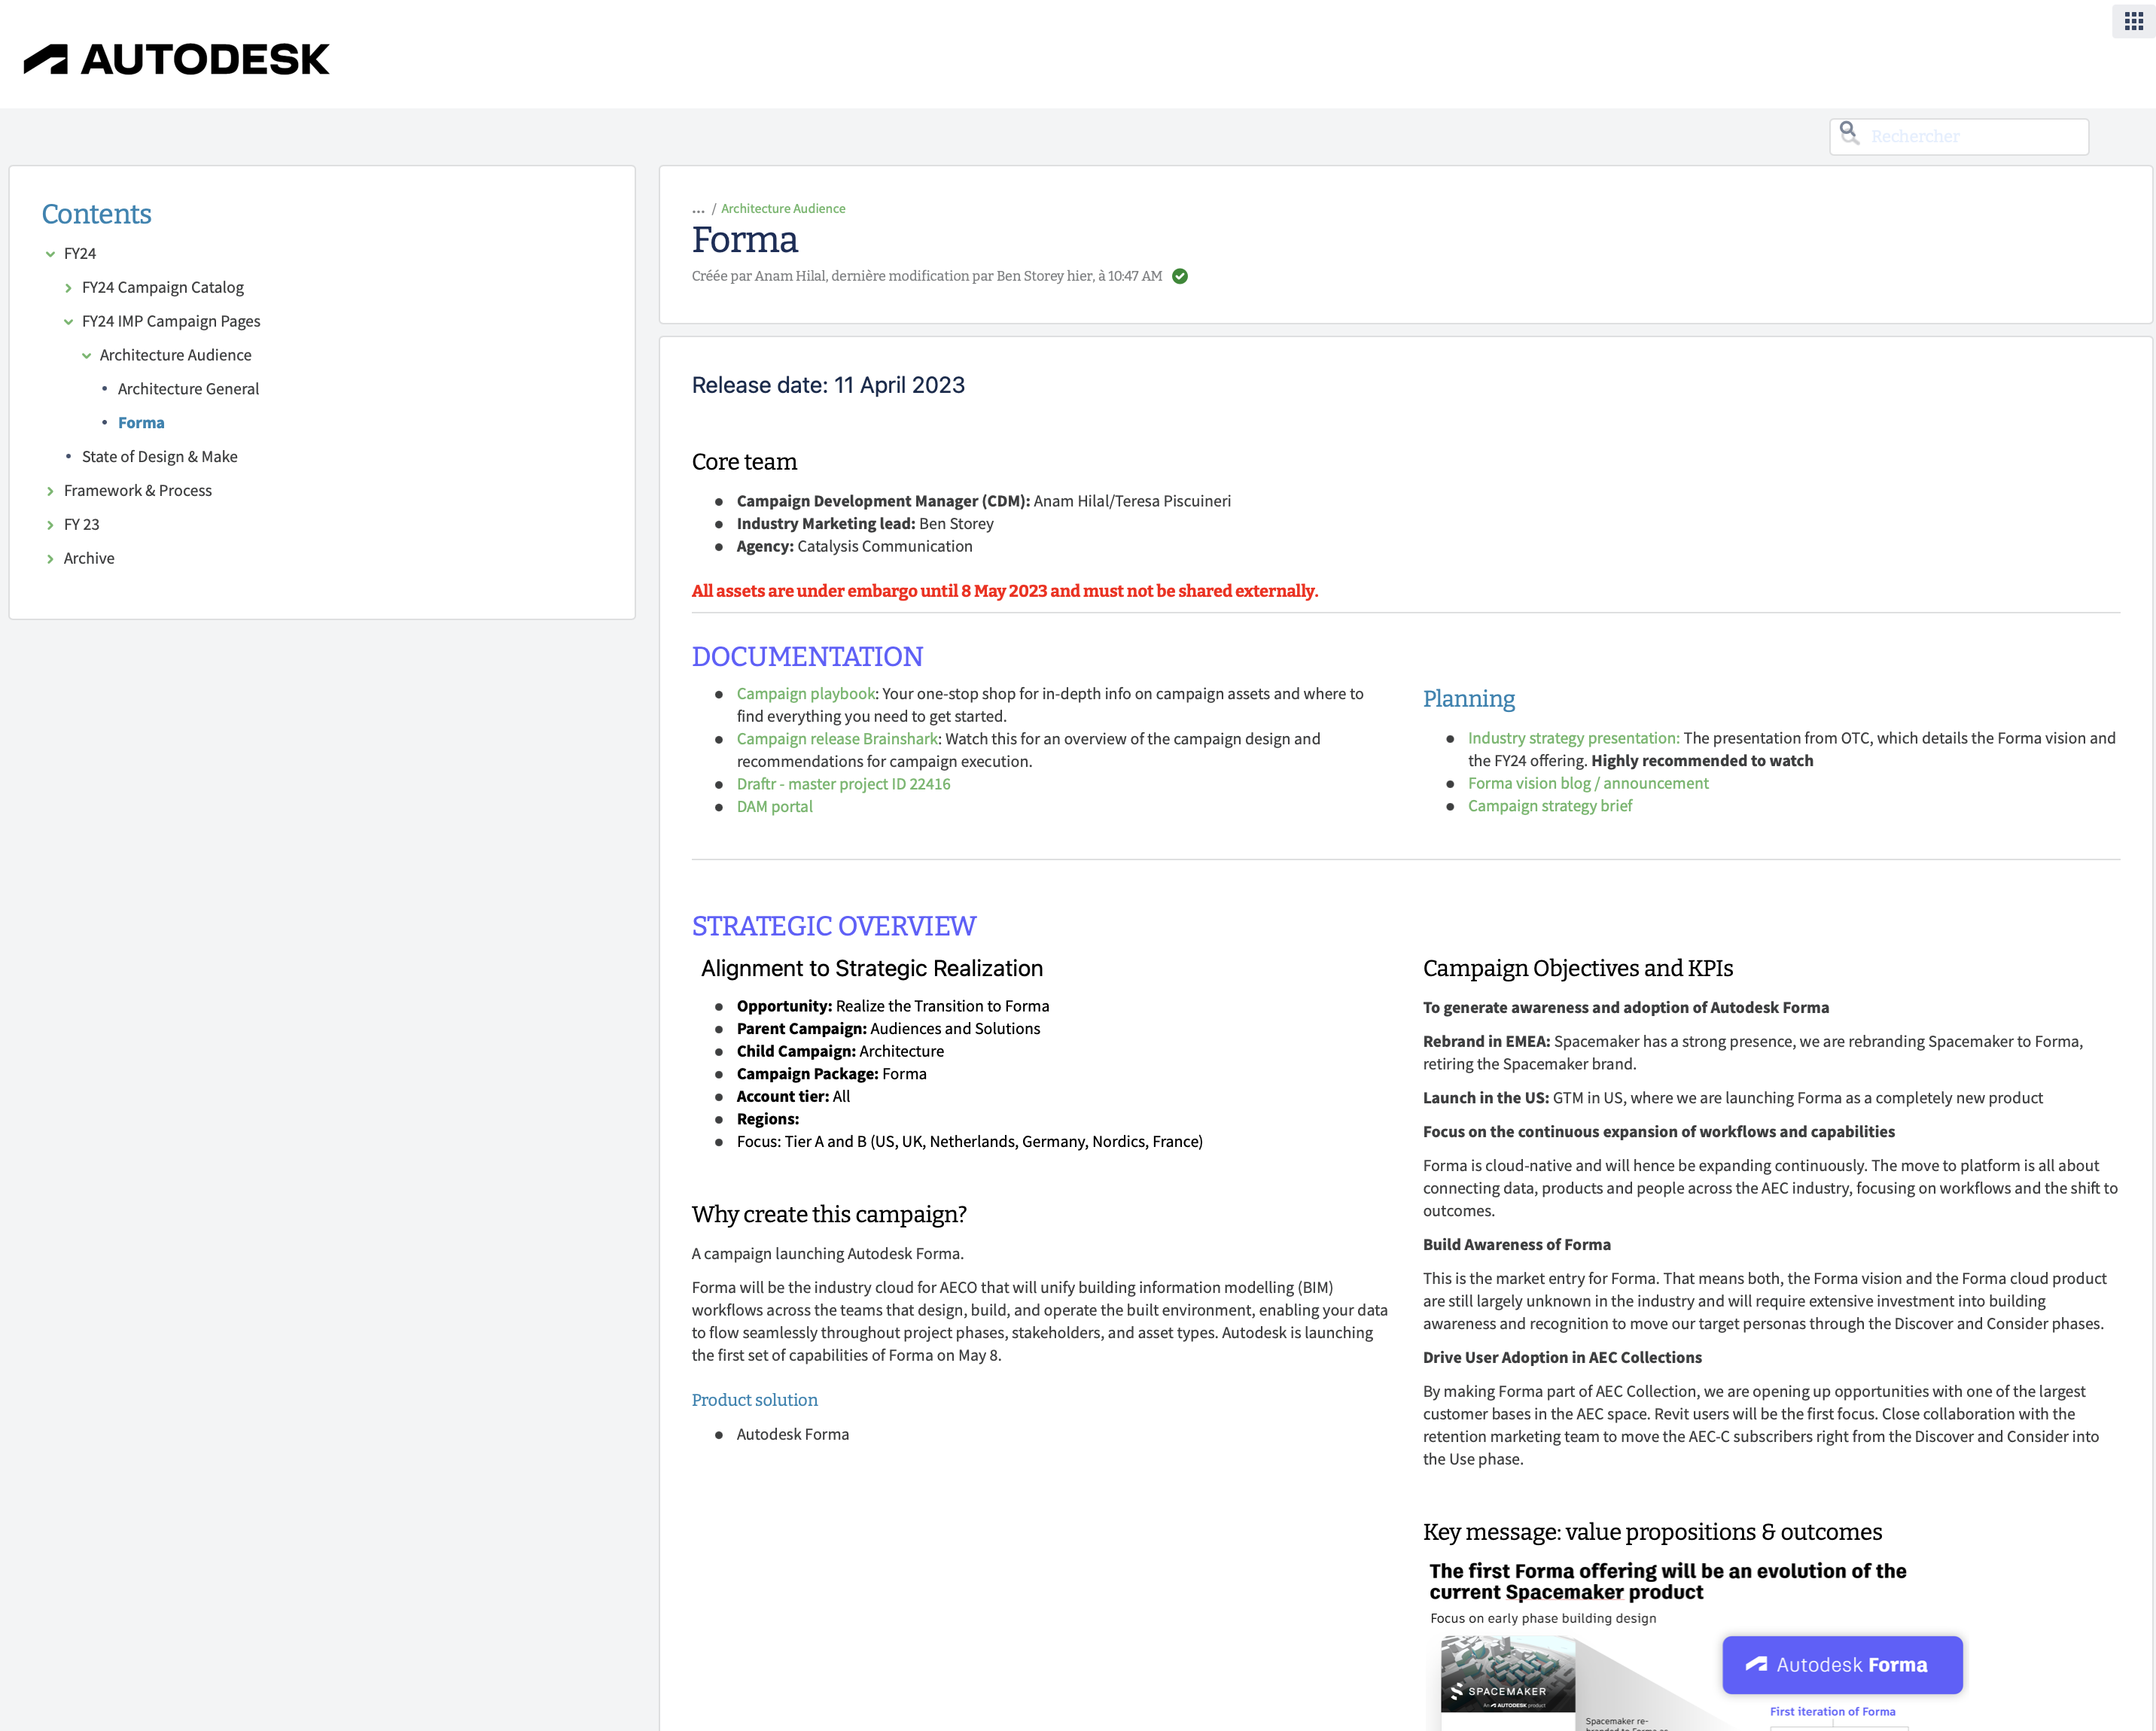This screenshot has width=2156, height=1731.
Task: Open the breadcrumb ellipsis menu
Action: (697, 209)
